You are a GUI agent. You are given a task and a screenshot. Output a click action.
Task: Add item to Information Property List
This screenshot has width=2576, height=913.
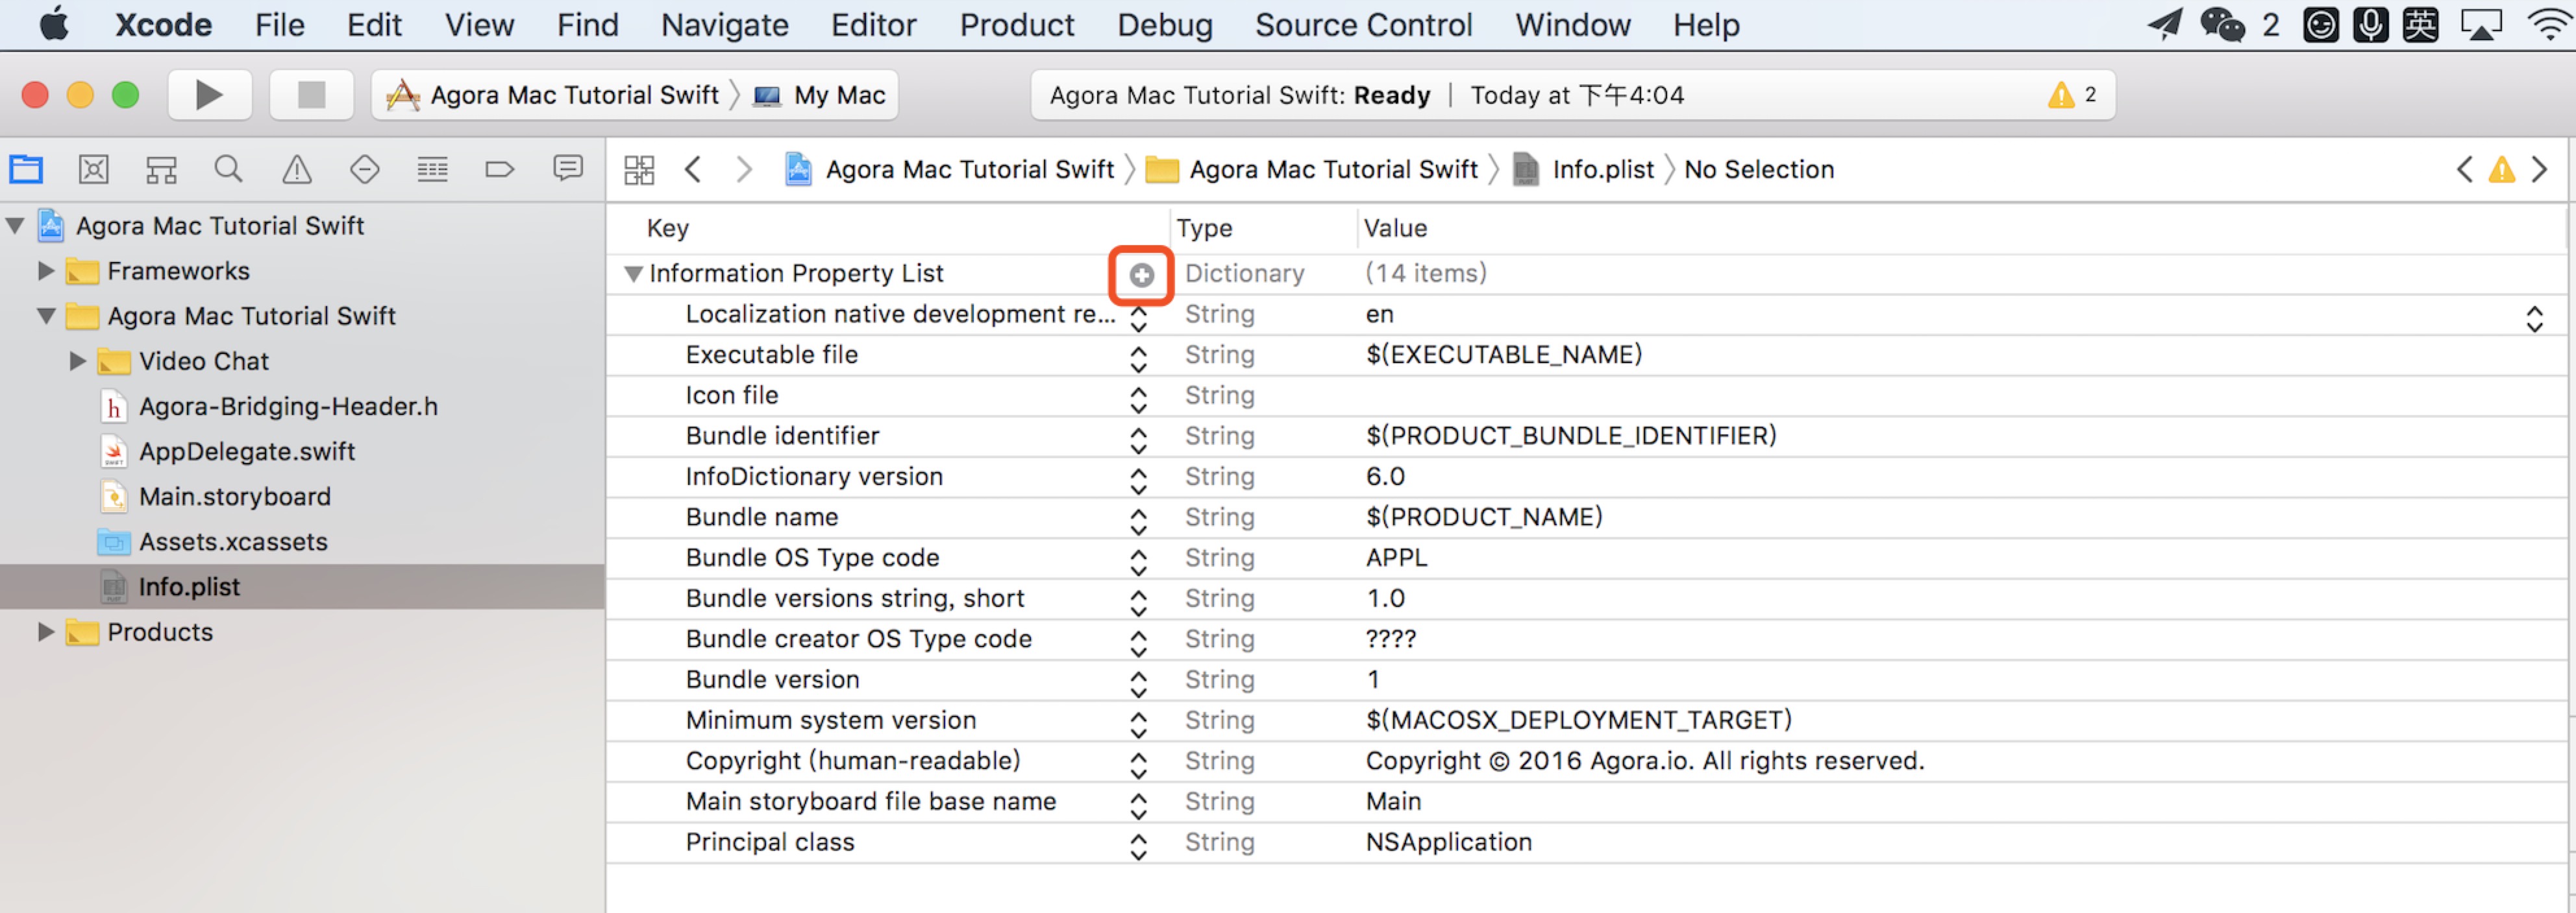point(1141,275)
